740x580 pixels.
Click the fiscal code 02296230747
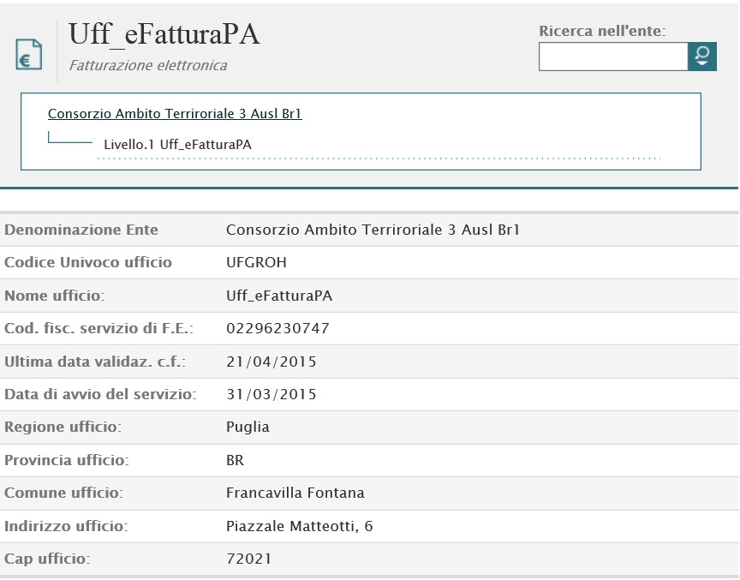point(277,328)
